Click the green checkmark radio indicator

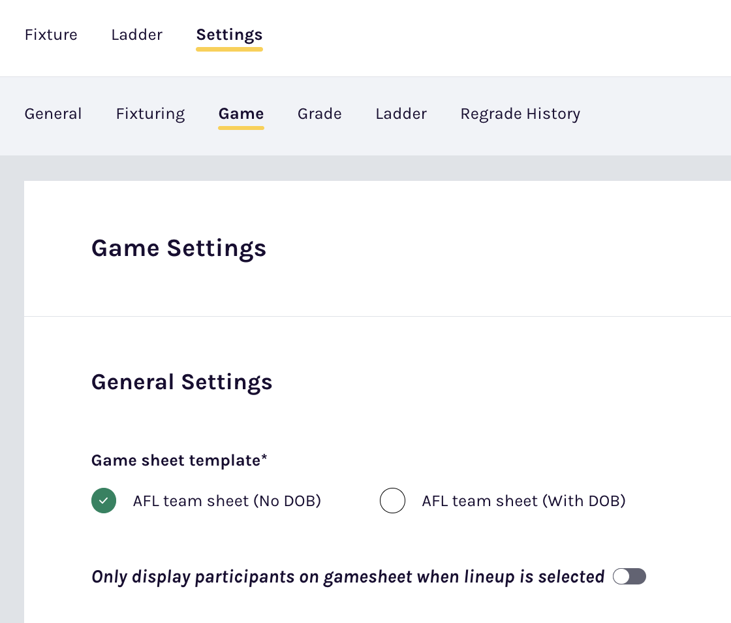[x=103, y=500]
